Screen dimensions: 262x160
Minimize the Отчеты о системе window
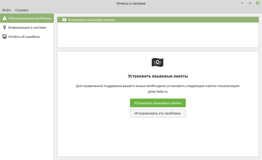[x=242, y=3]
